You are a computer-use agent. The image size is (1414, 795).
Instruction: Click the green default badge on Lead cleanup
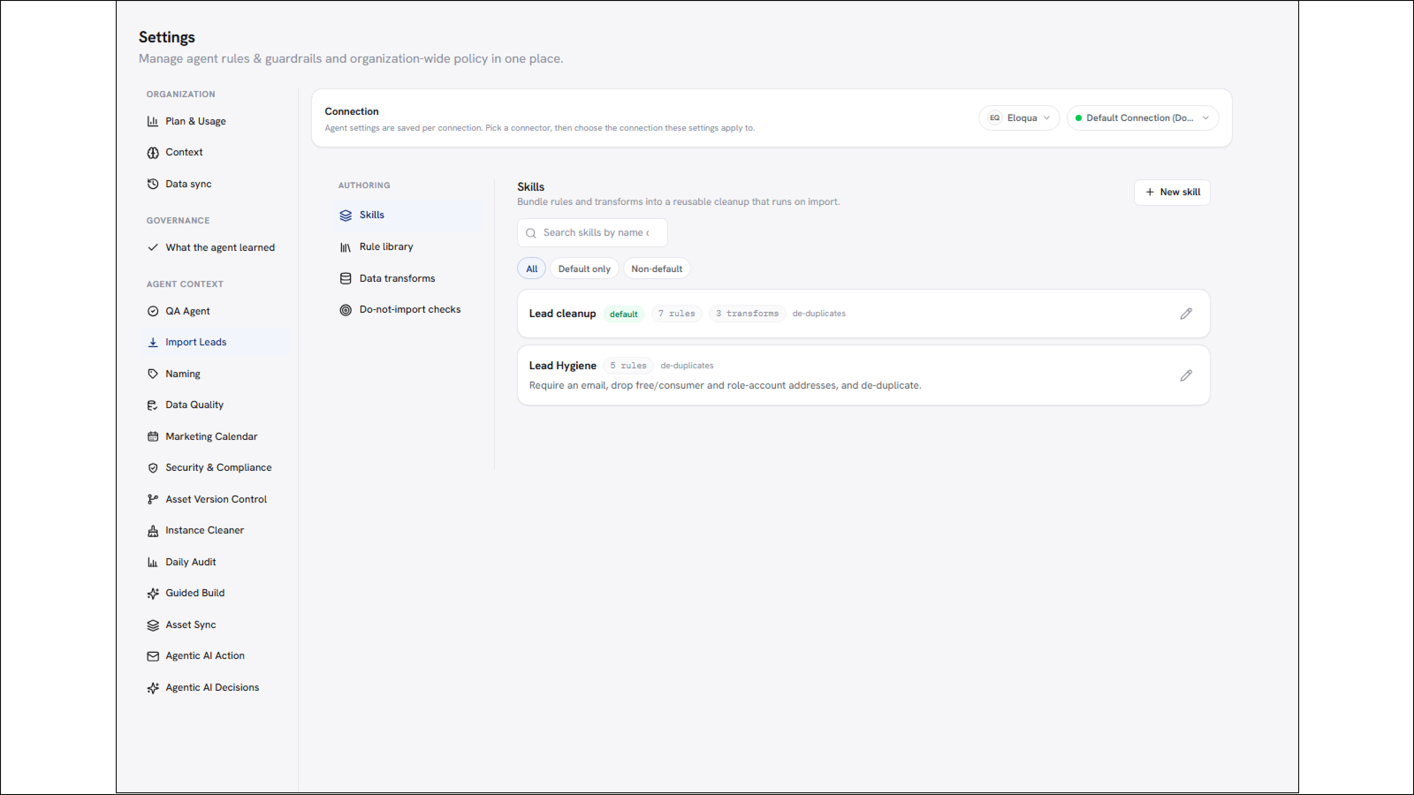623,314
